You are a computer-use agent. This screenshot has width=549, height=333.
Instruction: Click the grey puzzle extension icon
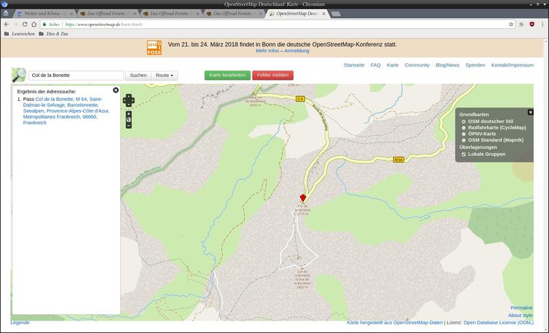522,24
